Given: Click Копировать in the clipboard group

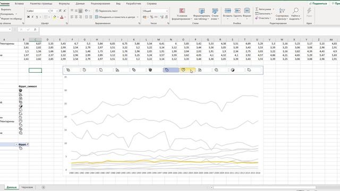Looking at the screenshot, I should pyautogui.click(x=7, y=14).
